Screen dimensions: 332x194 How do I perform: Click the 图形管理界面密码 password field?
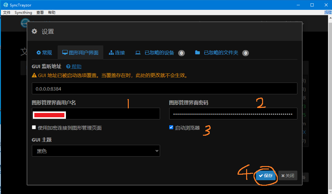233,114
